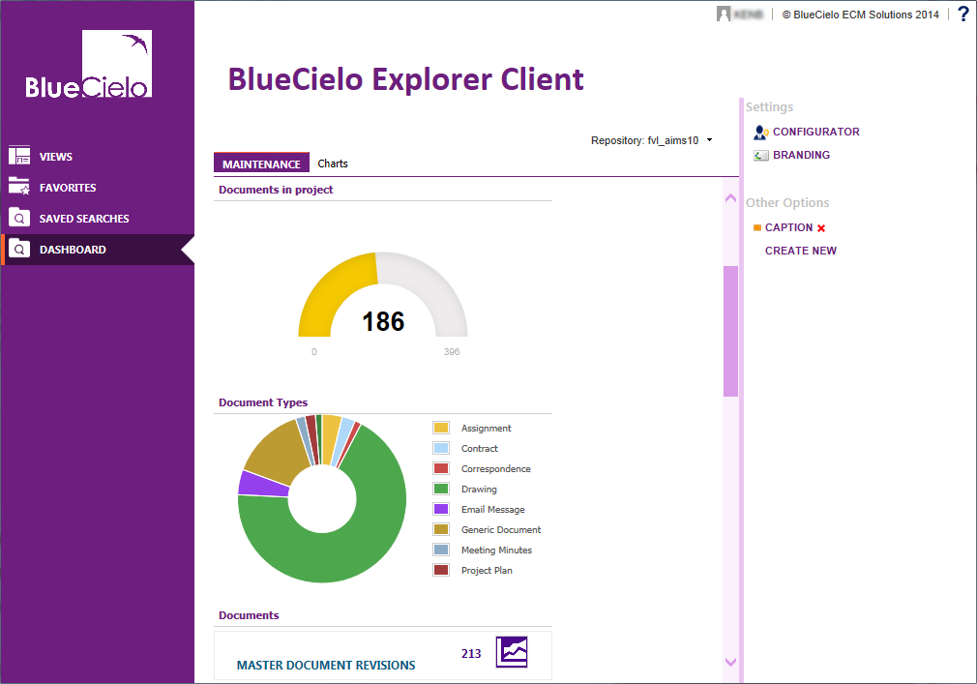Click the Assignment legend color swatch
977x684 pixels.
coord(441,428)
